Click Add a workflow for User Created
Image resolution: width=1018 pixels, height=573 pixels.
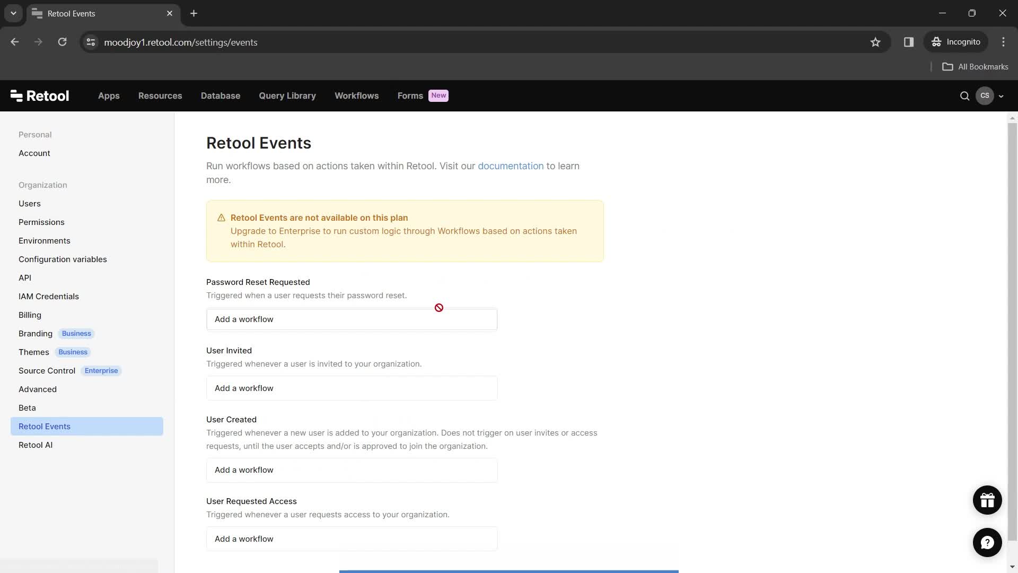[x=352, y=470]
